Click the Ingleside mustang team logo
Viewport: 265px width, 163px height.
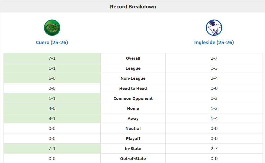coord(214,28)
